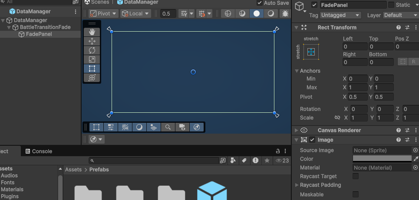Click the FadePanel name input field

352,5
